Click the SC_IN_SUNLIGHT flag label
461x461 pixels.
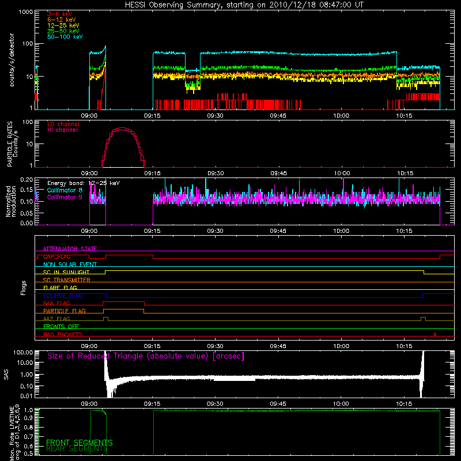tap(66, 272)
